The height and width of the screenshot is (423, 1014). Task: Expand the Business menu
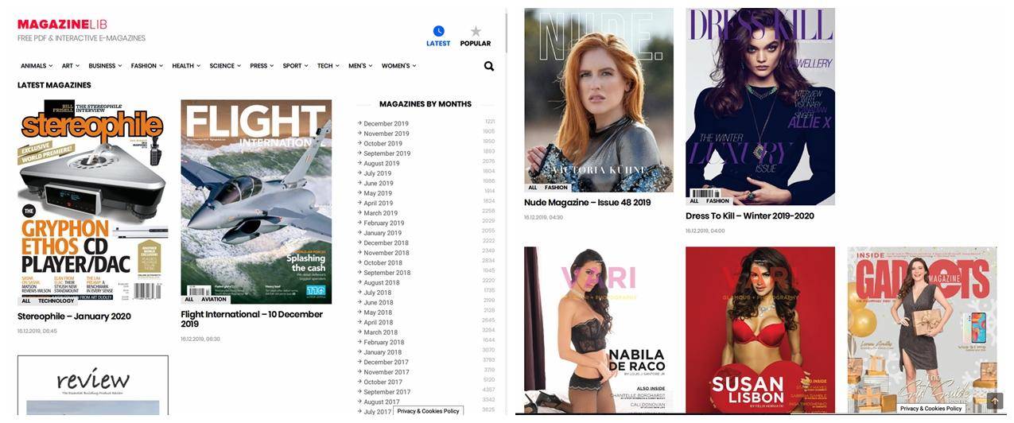pyautogui.click(x=105, y=66)
